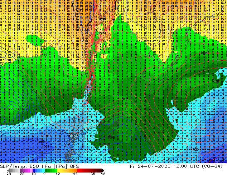Image resolution: width=227 pixels, height=175 pixels.
Task: Click the gray arrow at the scale's cold end
Action: (x=8, y=170)
